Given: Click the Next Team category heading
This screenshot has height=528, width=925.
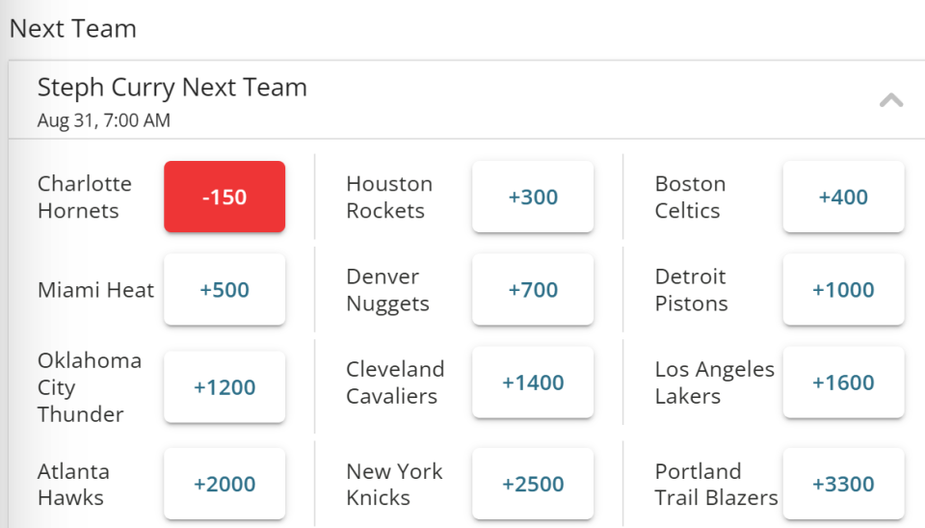Looking at the screenshot, I should pos(73,28).
